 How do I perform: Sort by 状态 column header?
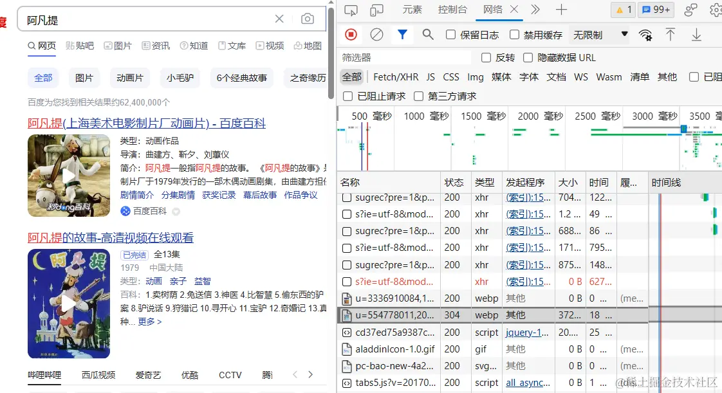coord(454,183)
